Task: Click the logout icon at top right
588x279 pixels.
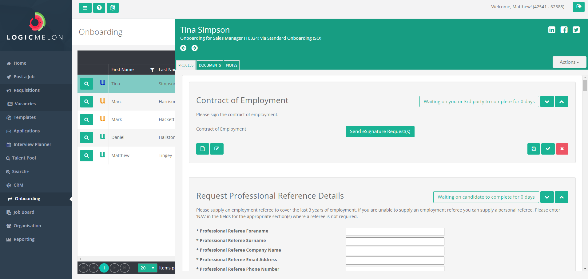Action: tap(579, 6)
